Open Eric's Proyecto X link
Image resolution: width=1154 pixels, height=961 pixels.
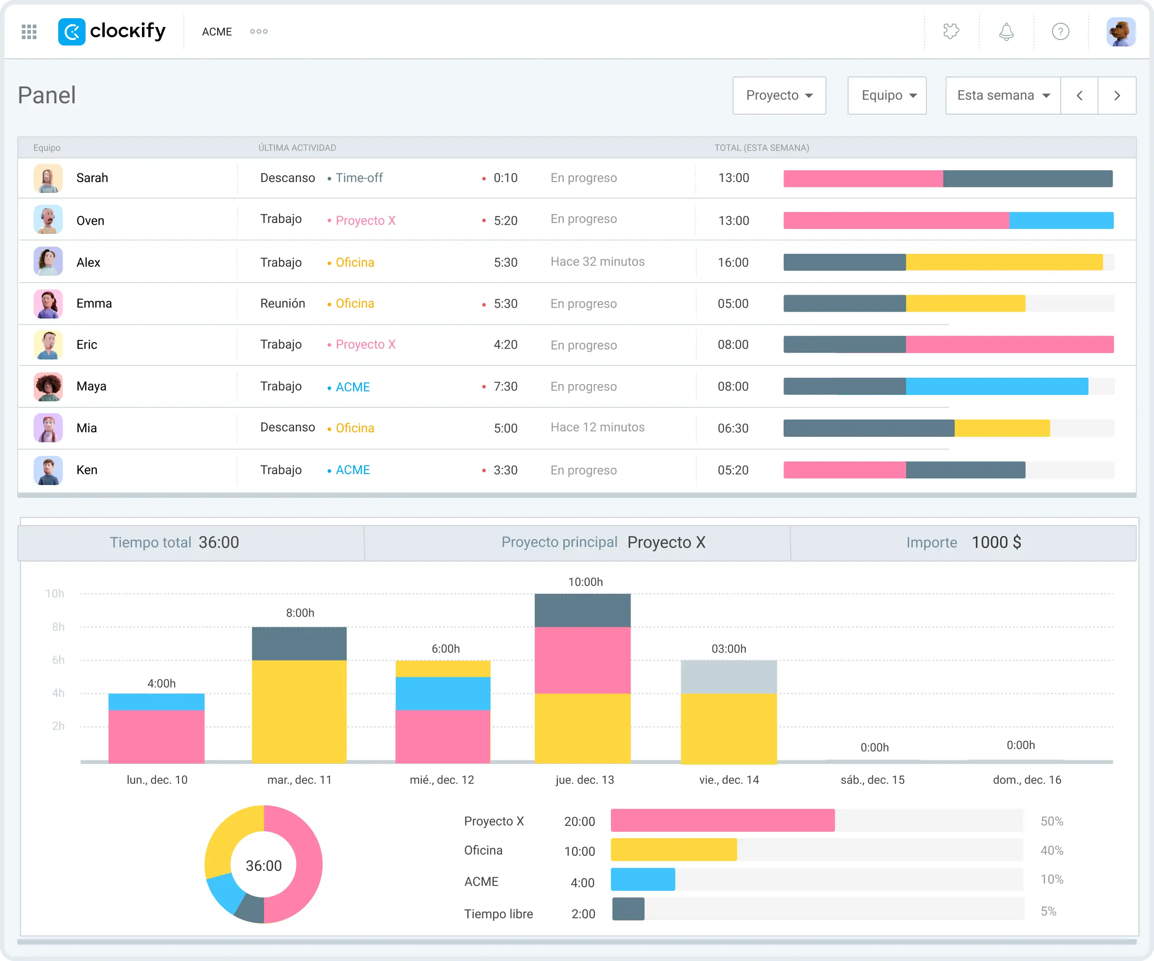pyautogui.click(x=365, y=344)
